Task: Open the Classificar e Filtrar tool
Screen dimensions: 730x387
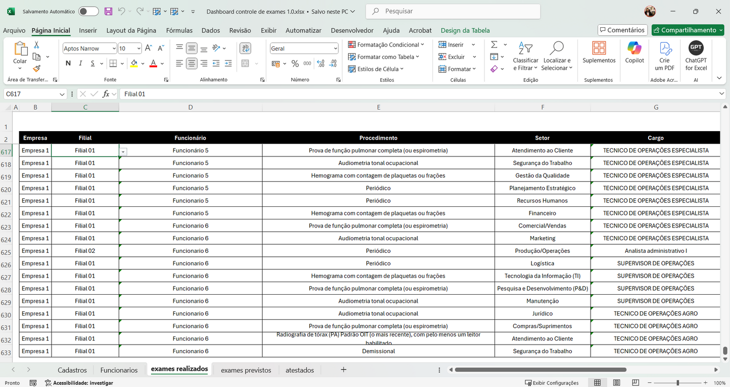Action: tap(525, 56)
